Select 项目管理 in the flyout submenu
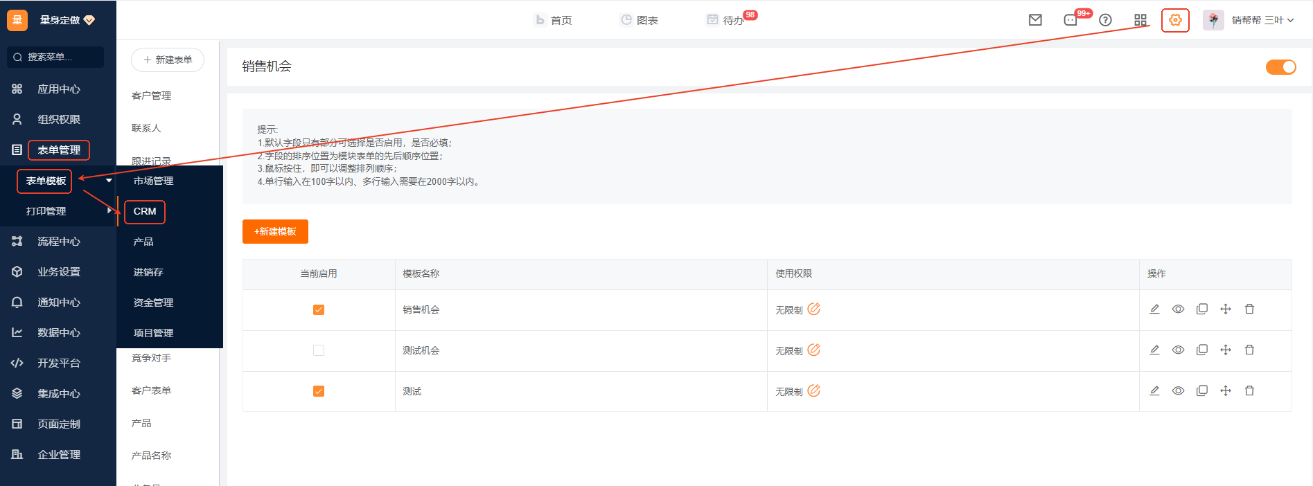The height and width of the screenshot is (486, 1313). [x=153, y=333]
